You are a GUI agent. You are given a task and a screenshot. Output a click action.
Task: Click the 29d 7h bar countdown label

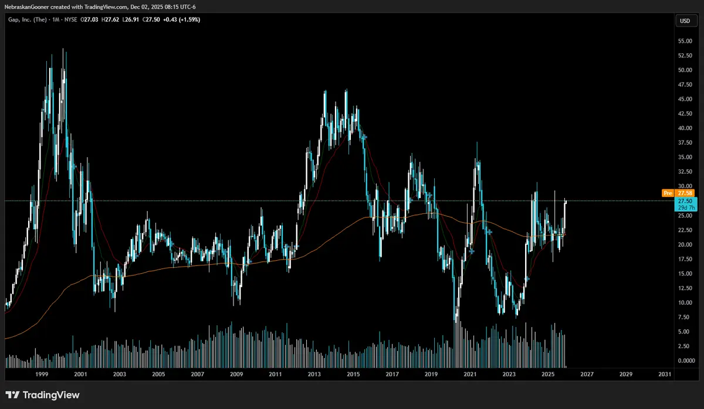[686, 207]
